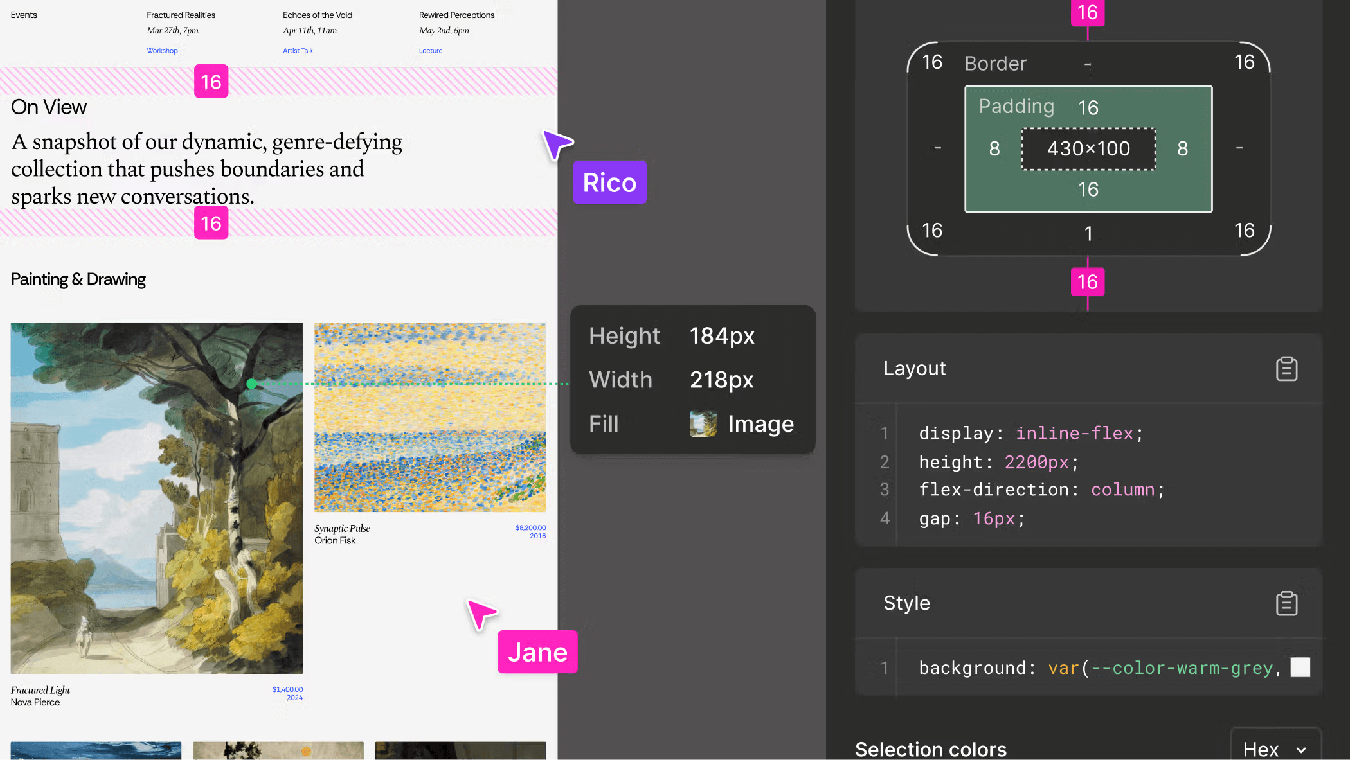Click the Events section label
The image size is (1350, 760).
coord(23,14)
